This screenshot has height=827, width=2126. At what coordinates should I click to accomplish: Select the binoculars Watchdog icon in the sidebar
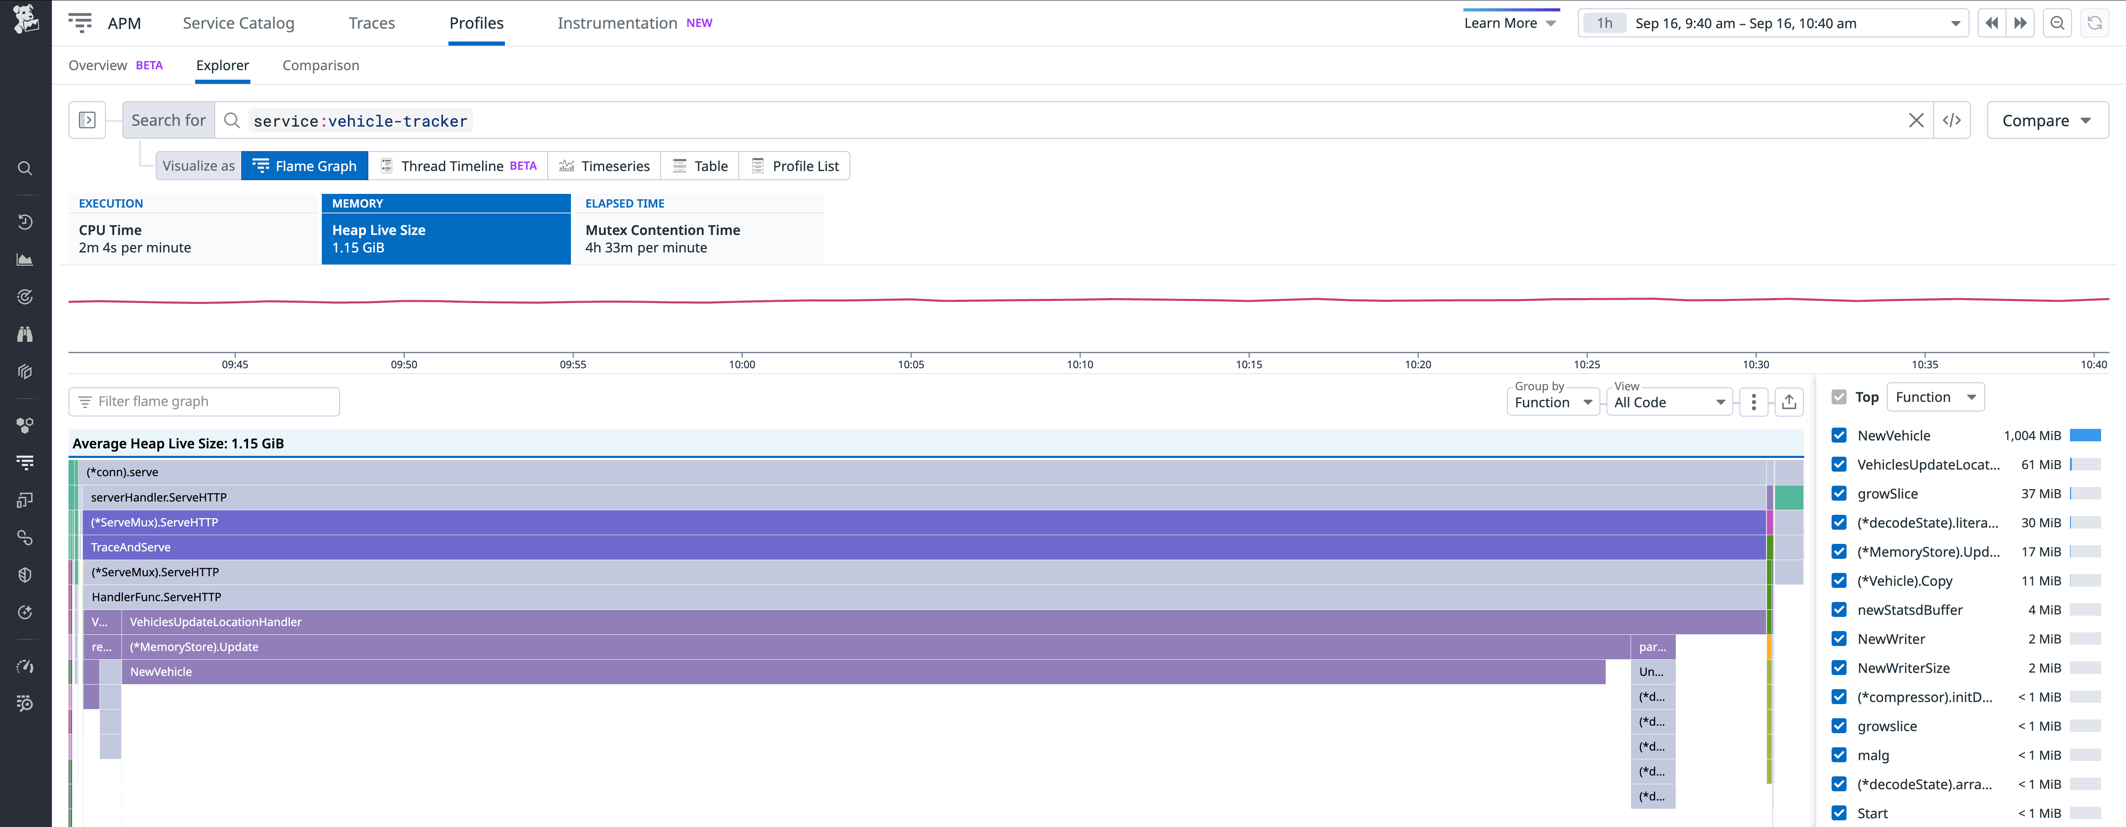pos(25,333)
